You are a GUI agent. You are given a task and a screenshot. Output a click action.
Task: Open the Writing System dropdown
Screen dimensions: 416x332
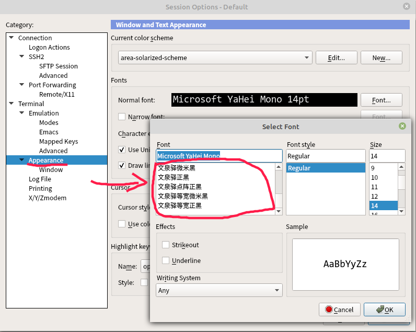click(x=219, y=290)
